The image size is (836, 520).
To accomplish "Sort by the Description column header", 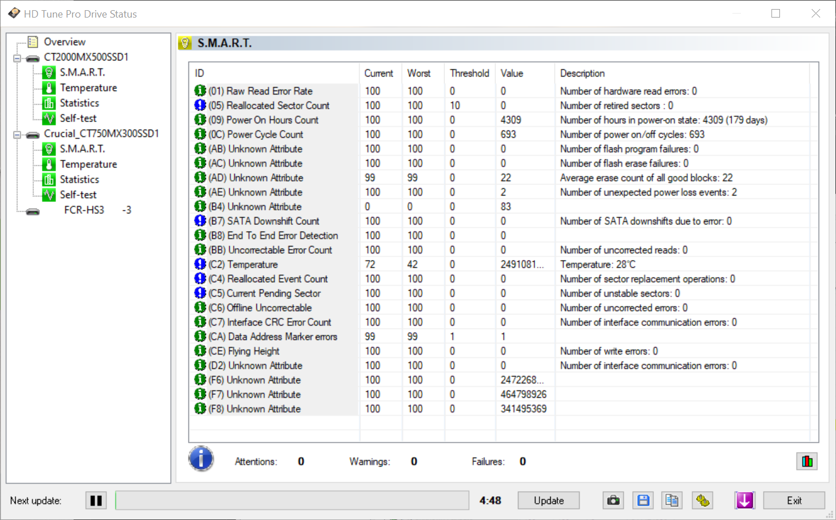I will (682, 74).
